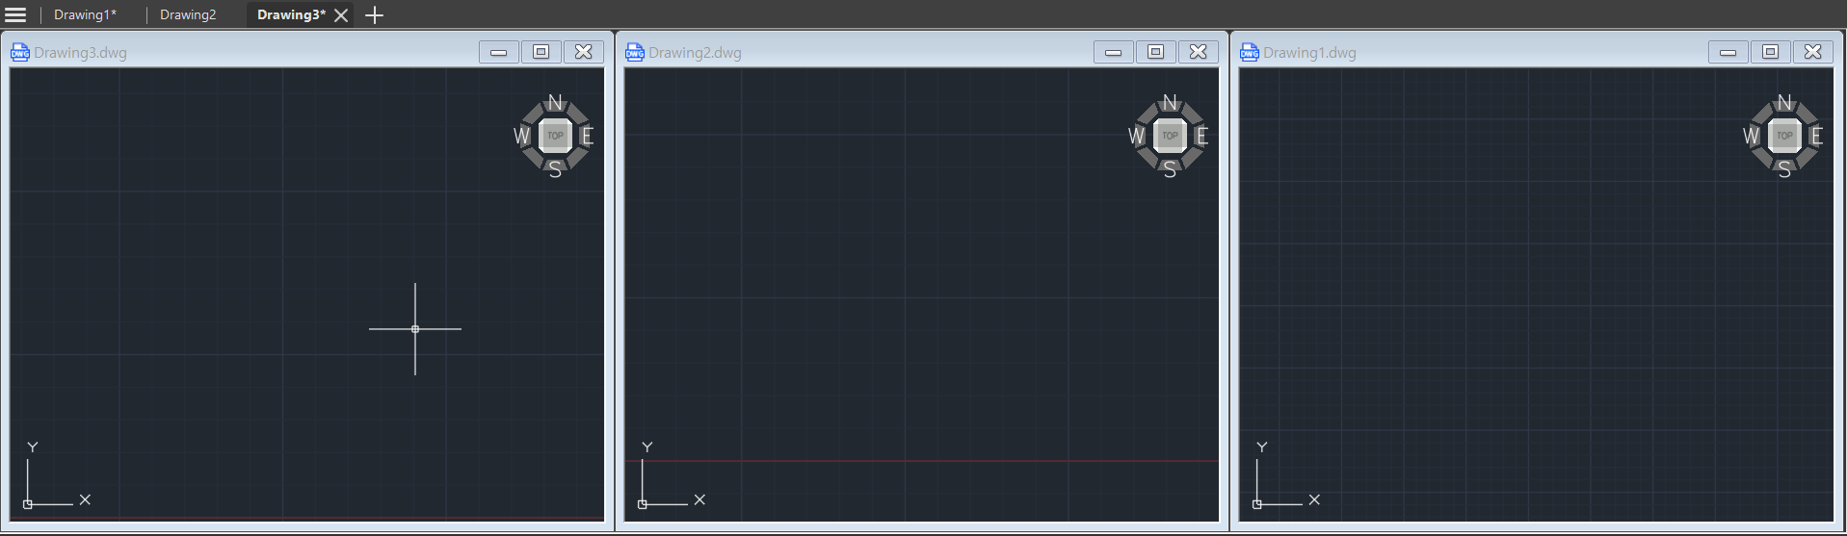This screenshot has height=536, width=1847.
Task: Click the UCS origin icon in Drawing3 window
Action: (28, 503)
